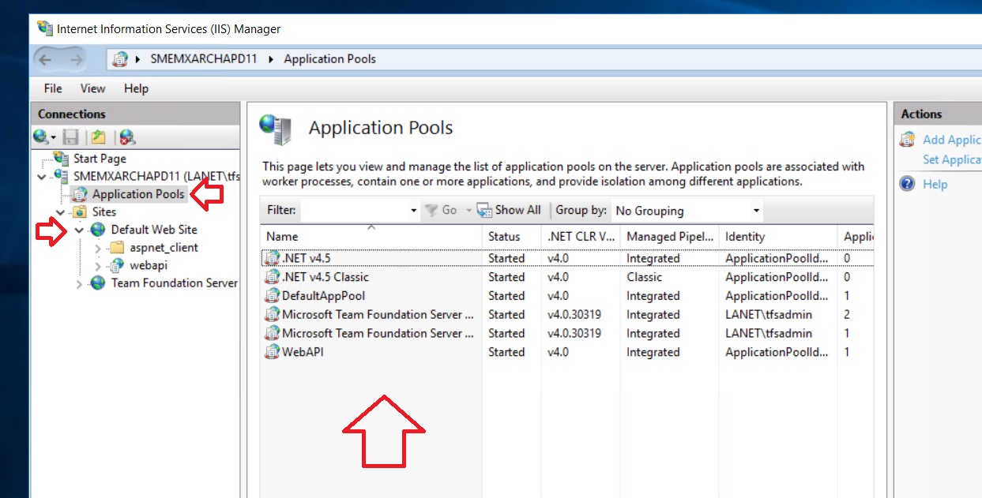
Task: Select Team Foundation Server site
Action: 174,283
